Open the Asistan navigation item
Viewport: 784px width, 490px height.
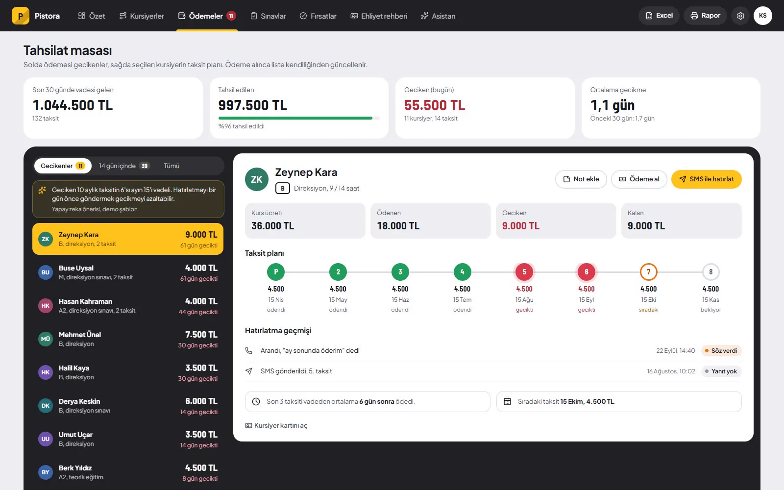[x=438, y=16]
